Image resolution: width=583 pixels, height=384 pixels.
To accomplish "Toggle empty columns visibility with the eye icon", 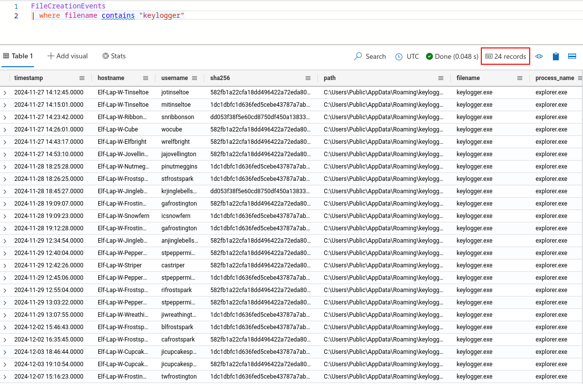I will [539, 56].
